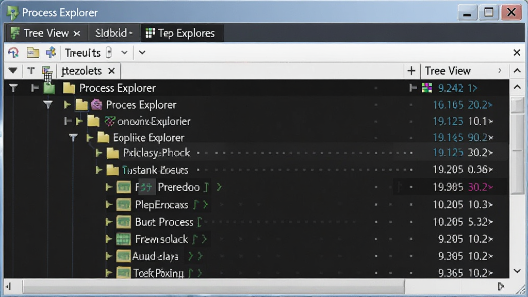Click the process icon of Toek Pixing
Viewport: 528px width, 297px height.
click(123, 272)
